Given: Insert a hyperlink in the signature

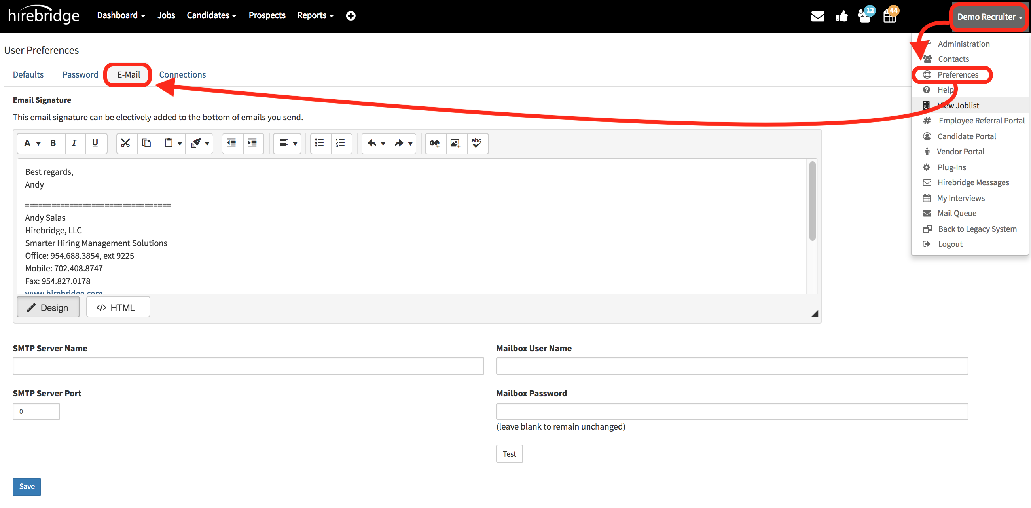Looking at the screenshot, I should (435, 143).
